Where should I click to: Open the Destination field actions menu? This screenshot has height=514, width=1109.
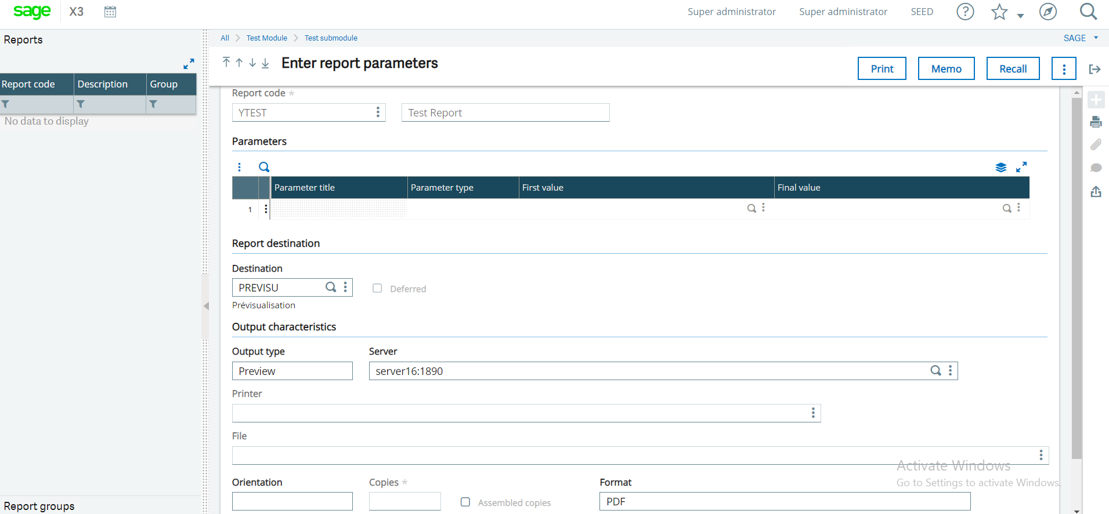click(x=345, y=287)
